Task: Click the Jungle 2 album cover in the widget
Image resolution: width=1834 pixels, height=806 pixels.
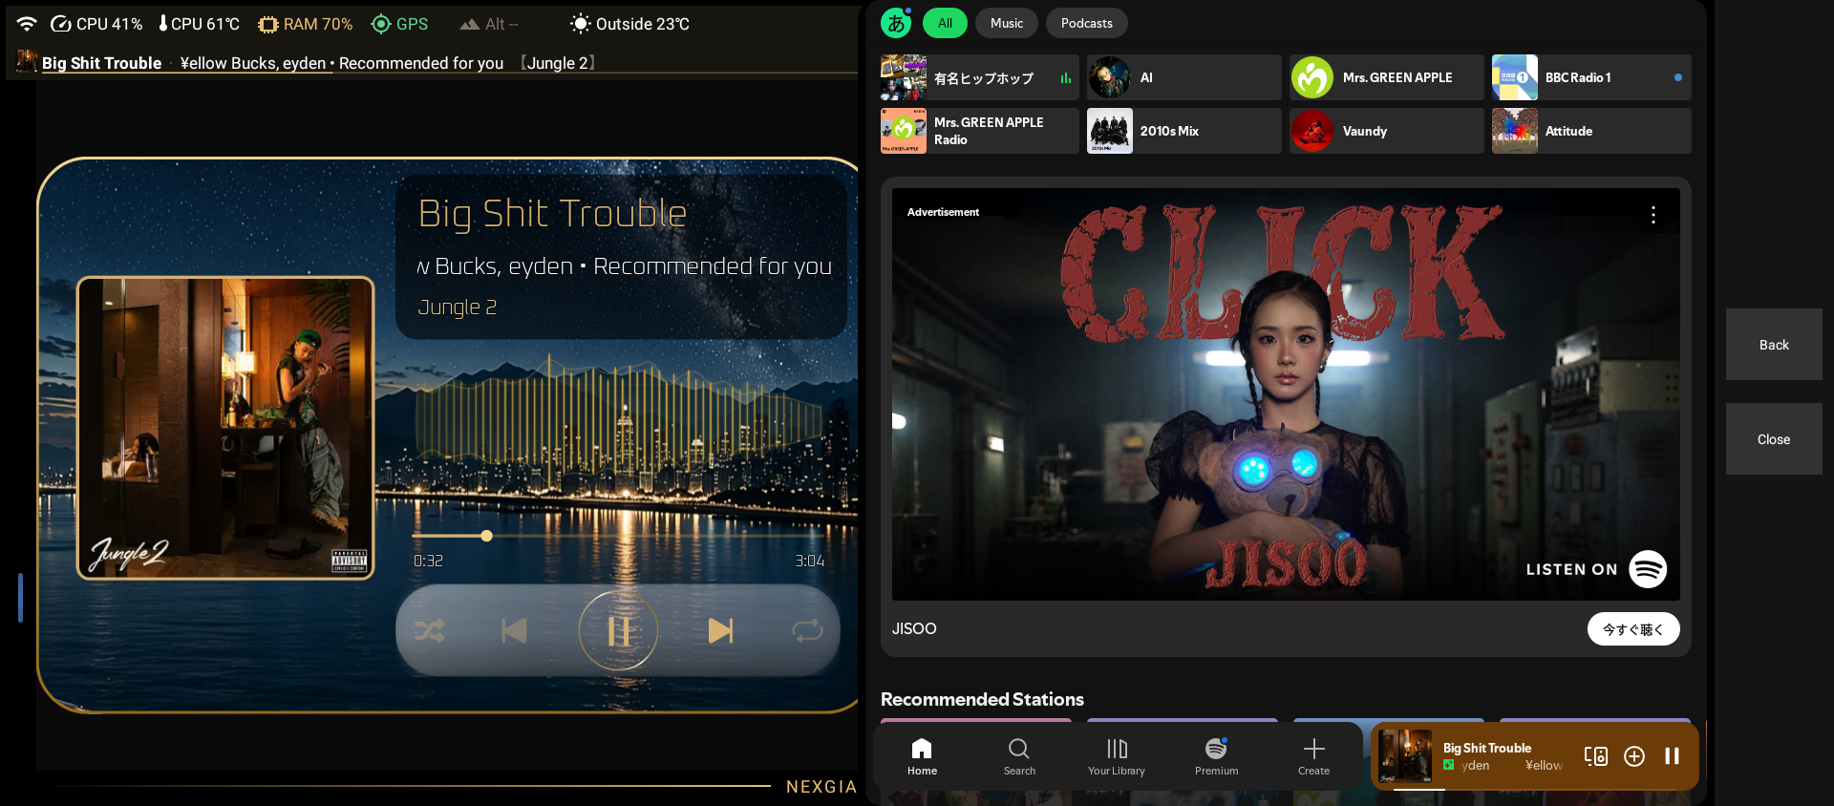Action: pos(225,428)
